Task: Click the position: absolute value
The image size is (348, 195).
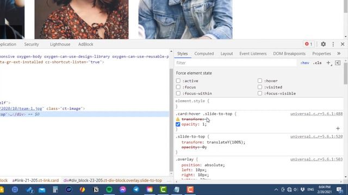Action: pyautogui.click(x=214, y=165)
